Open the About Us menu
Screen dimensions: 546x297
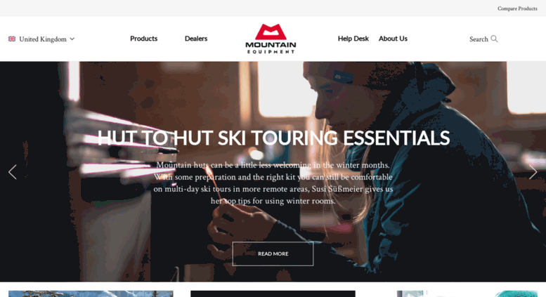393,39
